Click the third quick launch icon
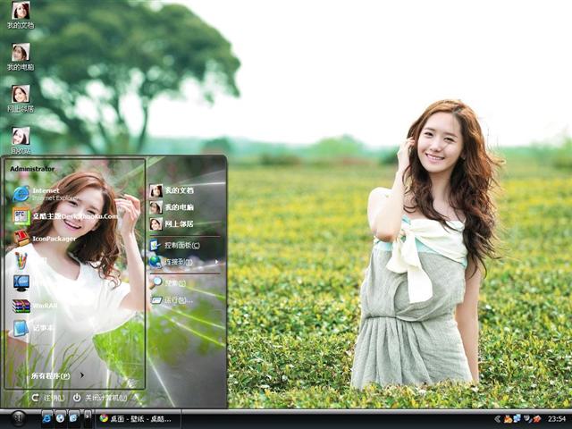 tap(74, 418)
